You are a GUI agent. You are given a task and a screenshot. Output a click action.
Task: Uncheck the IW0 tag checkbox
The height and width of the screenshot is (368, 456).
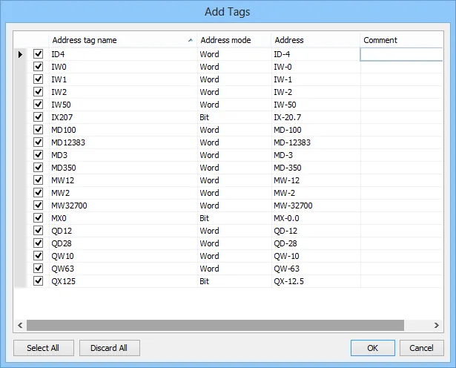tap(38, 66)
